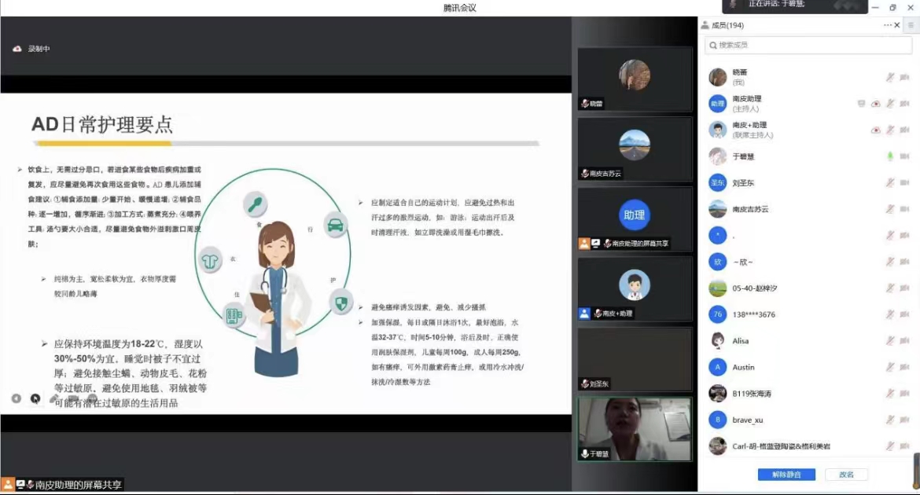Click the red recording icon for 南皮+助理

pos(875,130)
